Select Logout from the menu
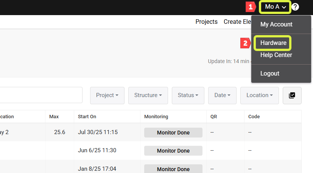313x173 pixels. tap(270, 74)
